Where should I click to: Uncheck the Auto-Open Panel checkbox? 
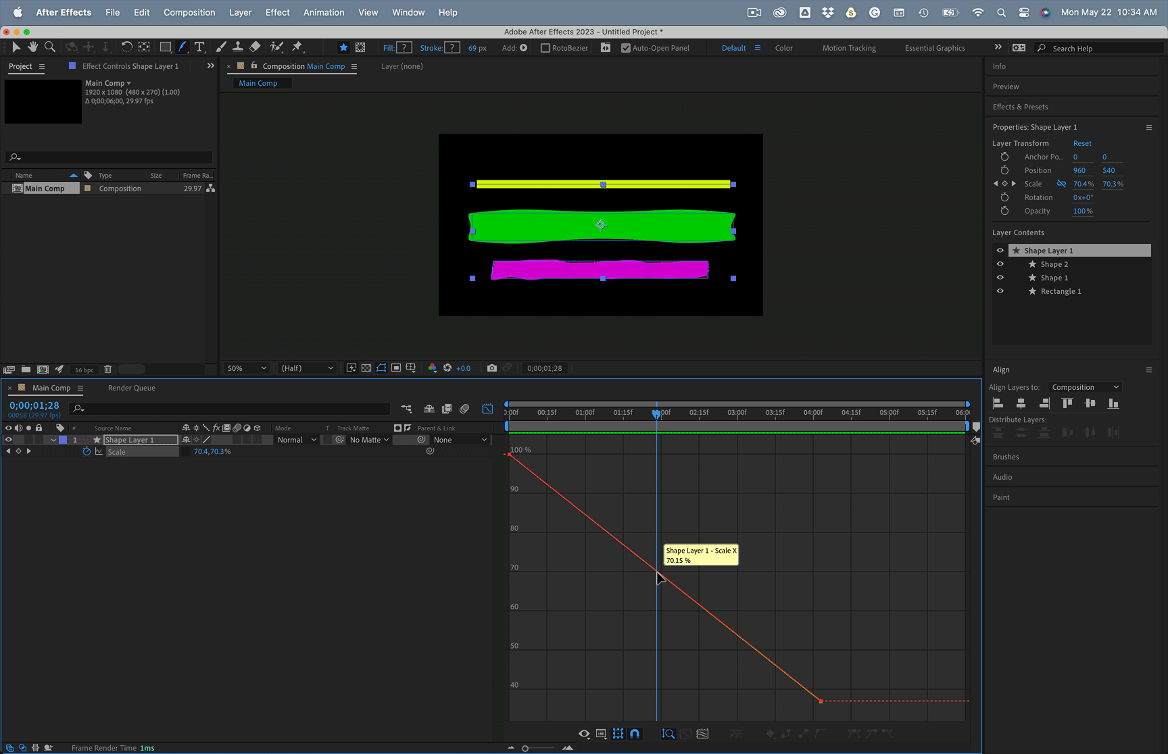(x=626, y=48)
